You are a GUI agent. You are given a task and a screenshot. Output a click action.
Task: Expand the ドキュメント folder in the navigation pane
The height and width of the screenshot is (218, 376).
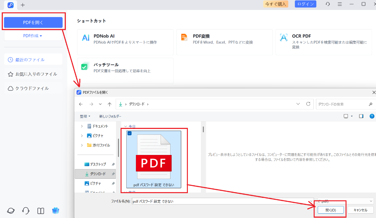pos(81,126)
